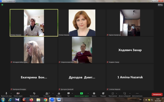Open Приложения apps icon

(x=113, y=94)
